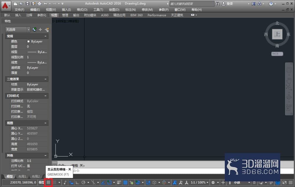This screenshot has width=295, height=187.
Task: Collapse the 常规 properties section
Action: tap(45, 36)
